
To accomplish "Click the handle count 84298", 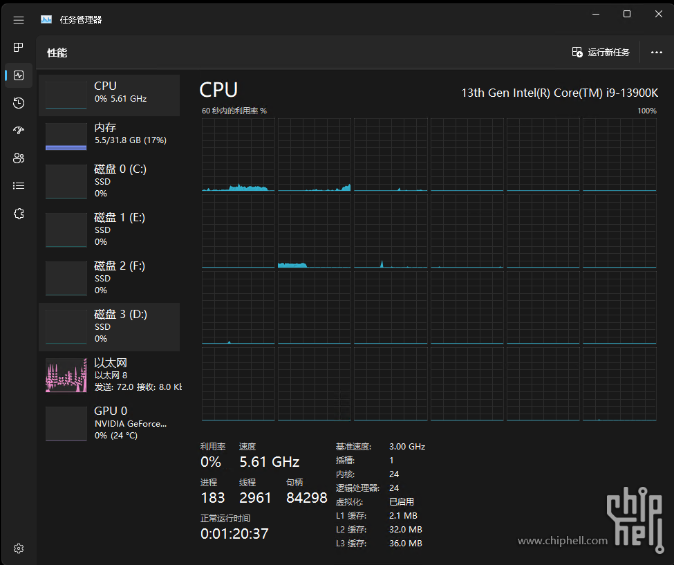I will pos(306,498).
